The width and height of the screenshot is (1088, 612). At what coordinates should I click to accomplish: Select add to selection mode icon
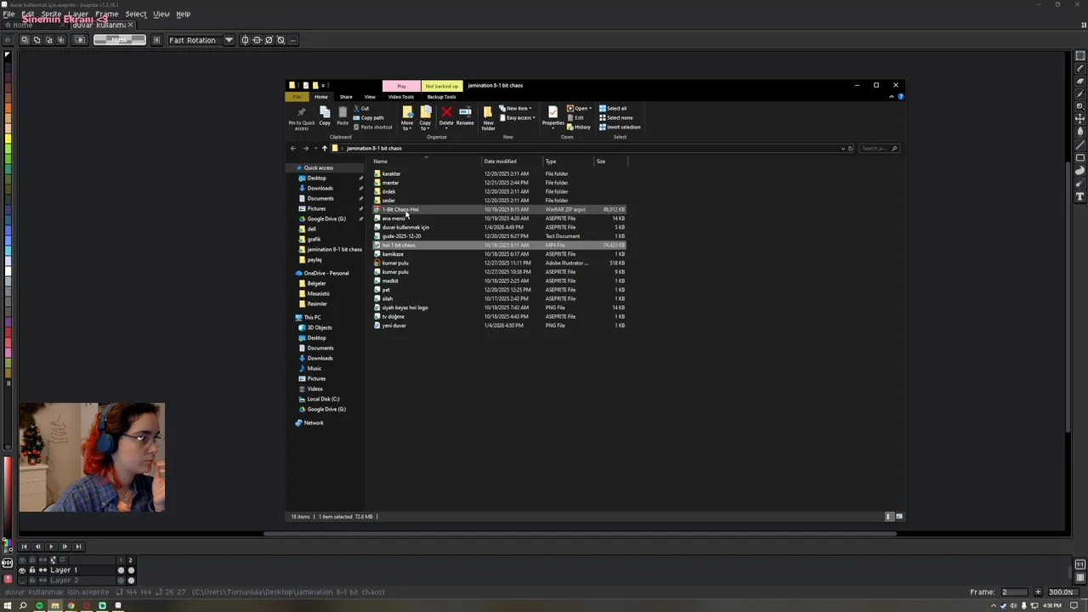point(37,40)
